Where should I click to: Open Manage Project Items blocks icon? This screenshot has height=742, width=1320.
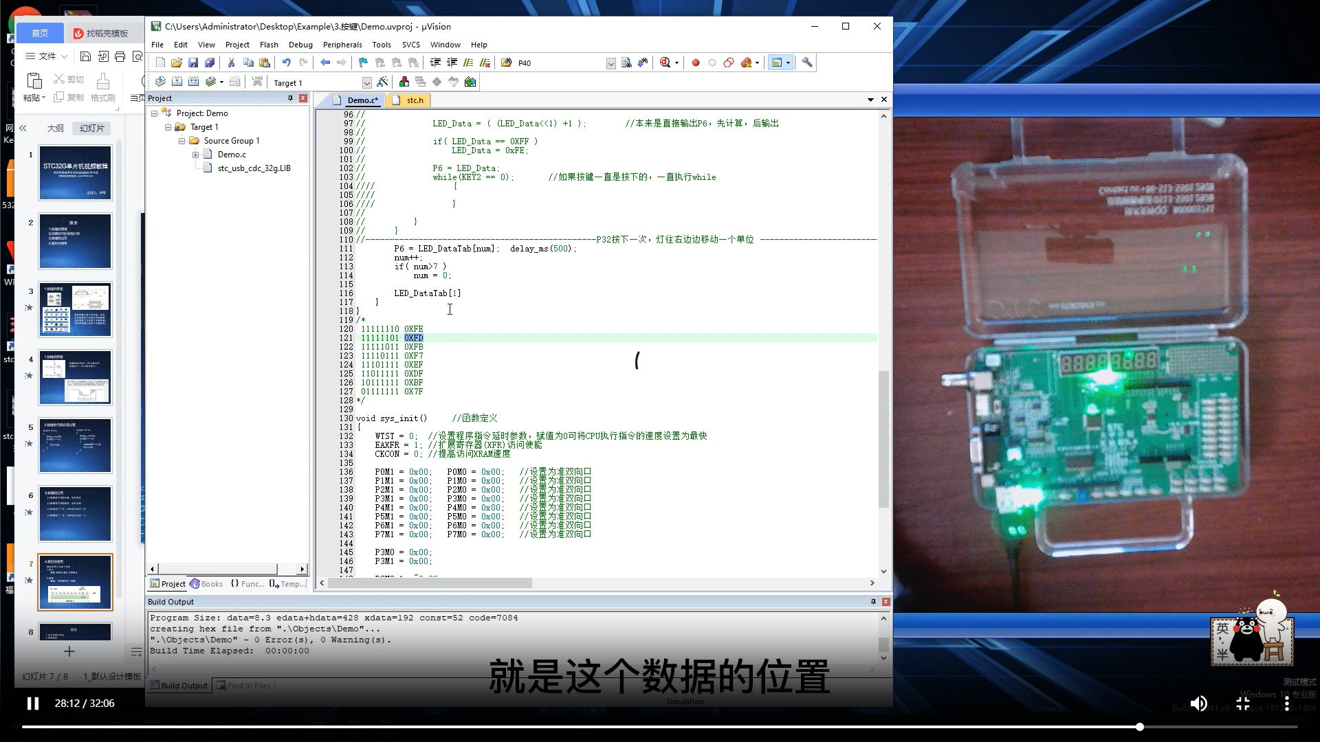(404, 82)
